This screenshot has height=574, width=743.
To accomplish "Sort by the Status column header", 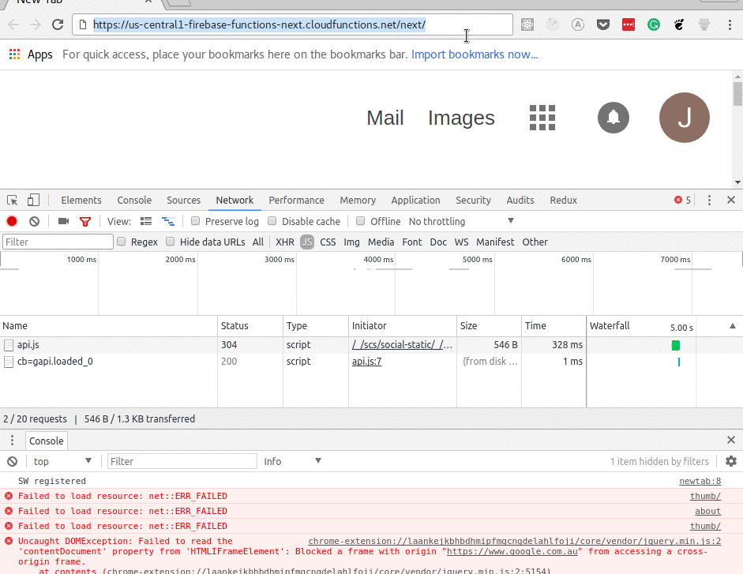I will [250, 325].
